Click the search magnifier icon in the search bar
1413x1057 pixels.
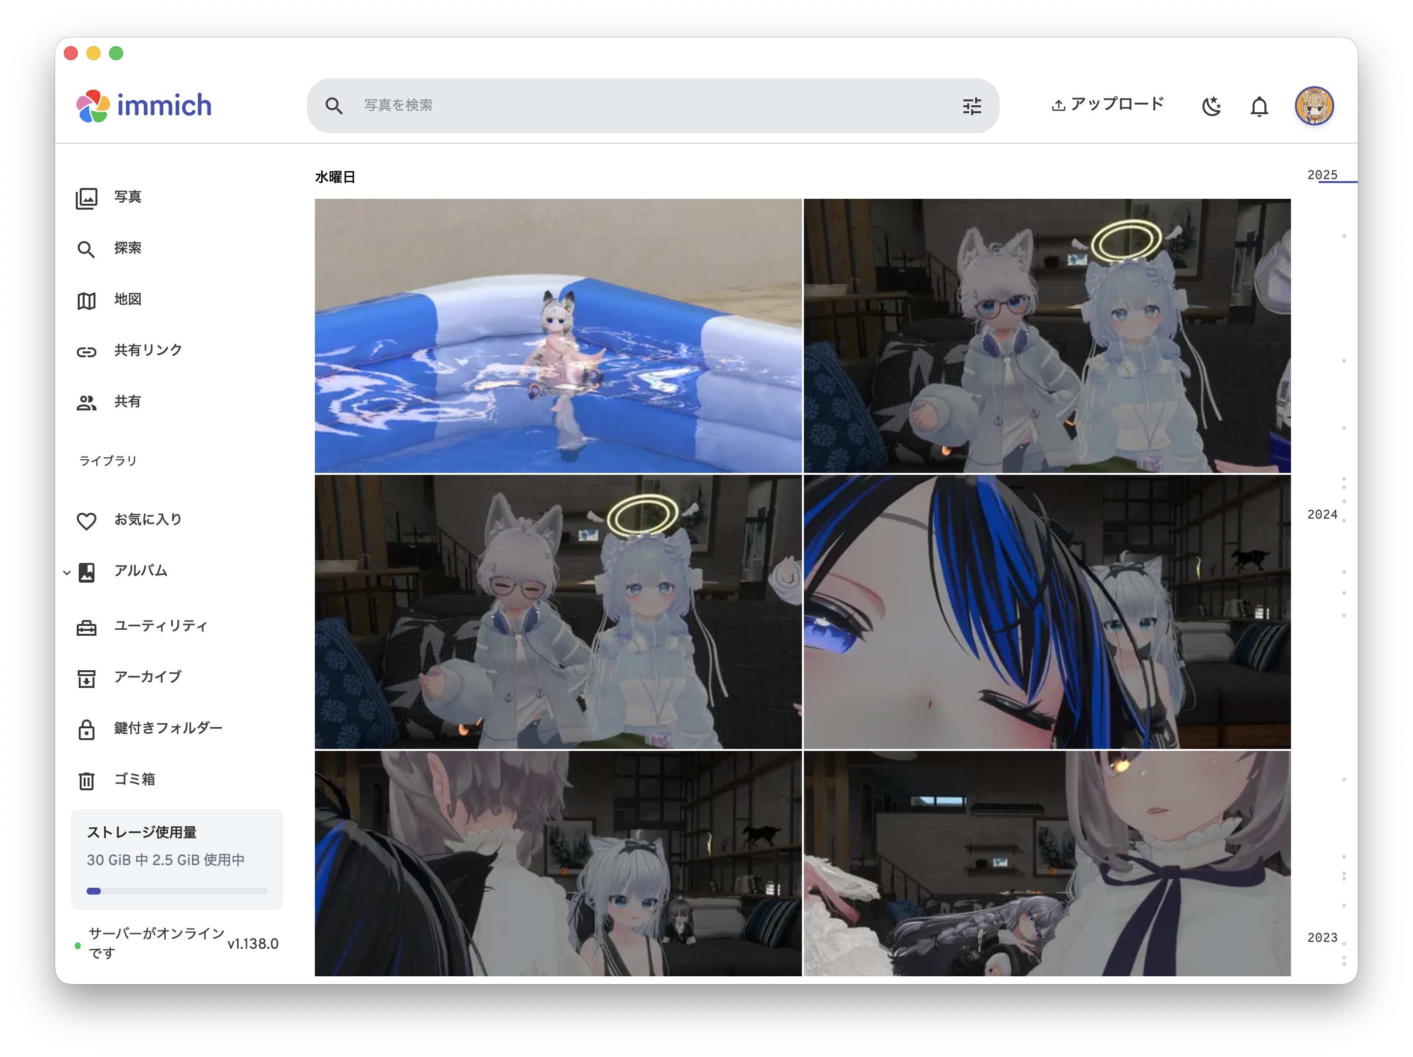(334, 105)
